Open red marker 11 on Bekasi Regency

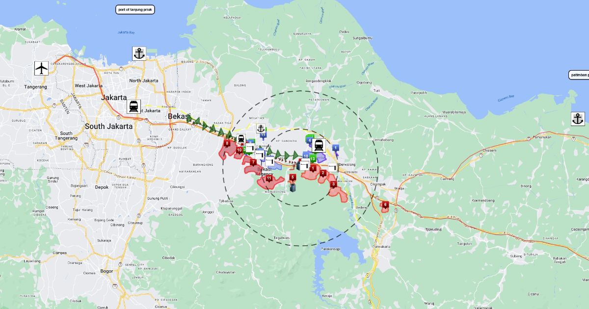(268, 178)
